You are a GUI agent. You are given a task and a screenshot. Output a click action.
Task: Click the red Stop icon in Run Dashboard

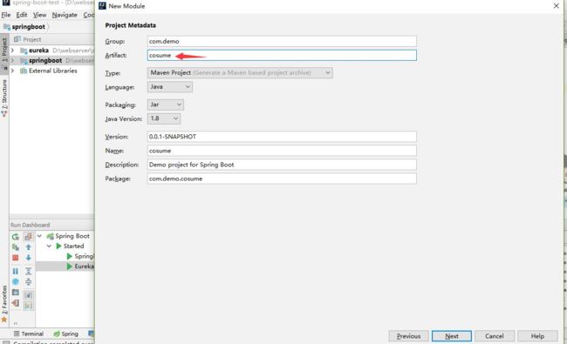tap(15, 258)
